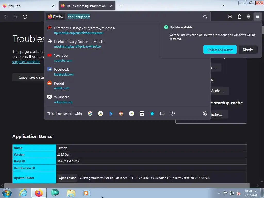The image size is (264, 198).
Task: Pick the Reddit suggestion
Action: click(127, 86)
